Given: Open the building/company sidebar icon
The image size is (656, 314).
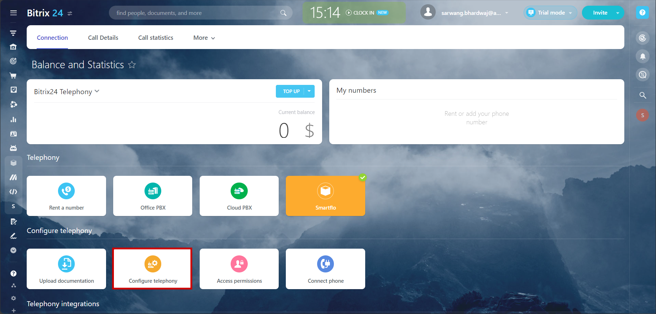Looking at the screenshot, I should pyautogui.click(x=13, y=47).
